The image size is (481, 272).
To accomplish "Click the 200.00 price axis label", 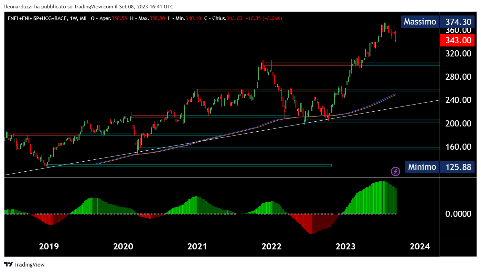I will coord(458,124).
